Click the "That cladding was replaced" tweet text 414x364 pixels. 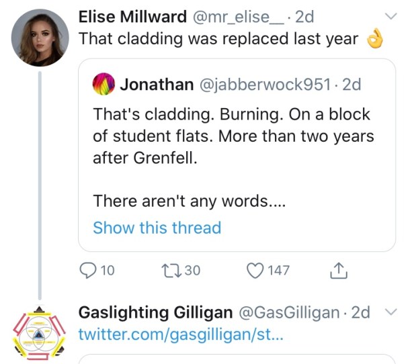pyautogui.click(x=218, y=38)
